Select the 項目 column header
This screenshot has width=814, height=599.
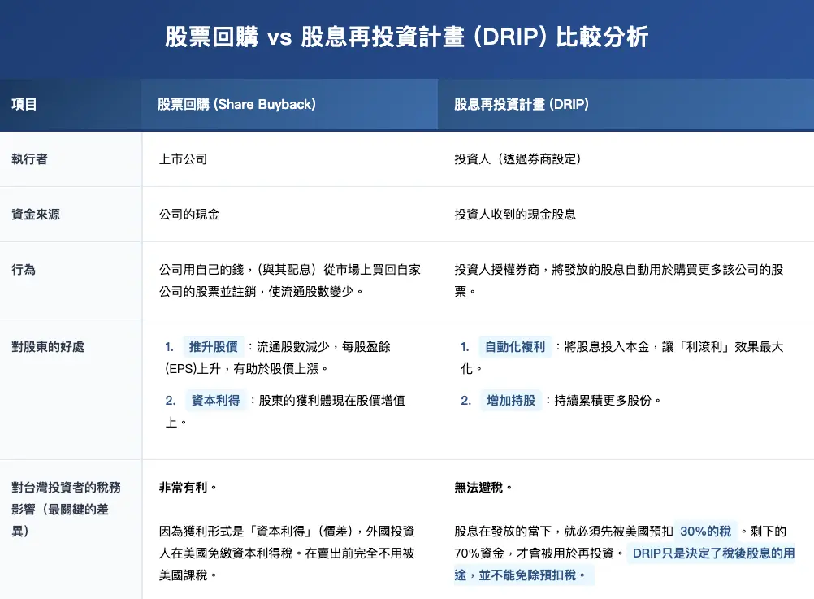pos(24,104)
